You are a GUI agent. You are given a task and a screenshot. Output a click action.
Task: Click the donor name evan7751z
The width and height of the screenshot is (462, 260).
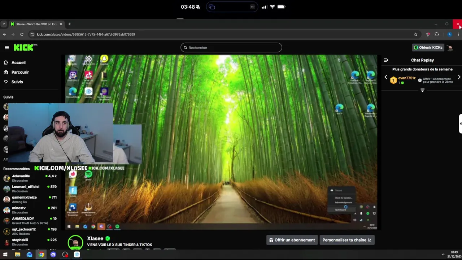[407, 78]
